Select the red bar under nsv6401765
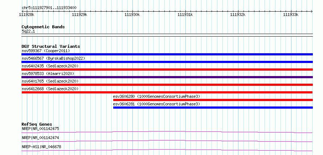The image size is (323, 155). (167, 85)
